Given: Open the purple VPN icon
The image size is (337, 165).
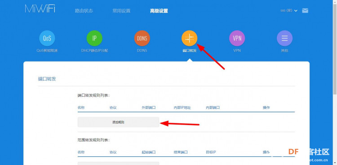Looking at the screenshot, I should [x=237, y=38].
